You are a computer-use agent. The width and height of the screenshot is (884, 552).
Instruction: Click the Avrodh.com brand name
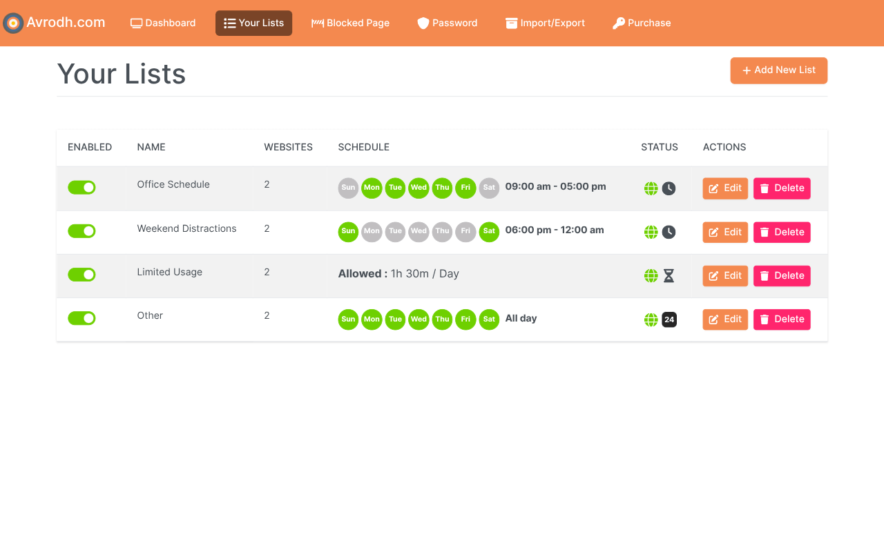click(66, 22)
